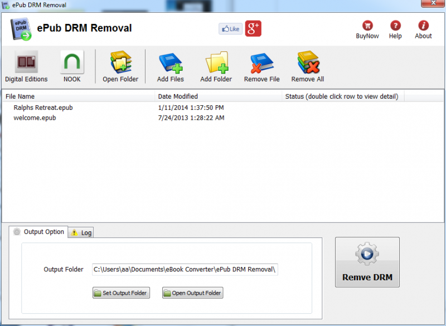Switch to the Log tab
The height and width of the screenshot is (326, 446).
pyautogui.click(x=80, y=232)
